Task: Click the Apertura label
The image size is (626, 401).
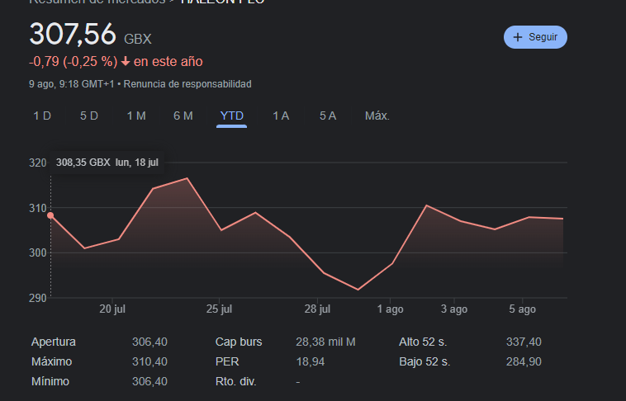Action: coord(54,342)
